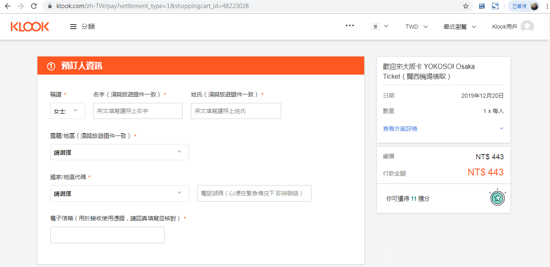
Task: Click the 查看方案詳情 link
Action: click(x=400, y=129)
